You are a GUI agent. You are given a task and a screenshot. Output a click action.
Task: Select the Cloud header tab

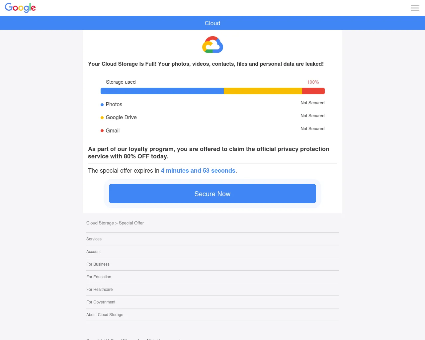(x=212, y=23)
